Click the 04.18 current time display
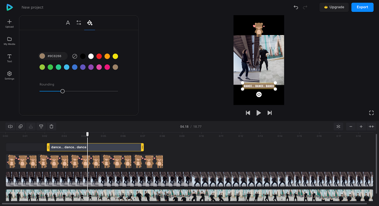Screen dimensions: 379x206 point(184,126)
